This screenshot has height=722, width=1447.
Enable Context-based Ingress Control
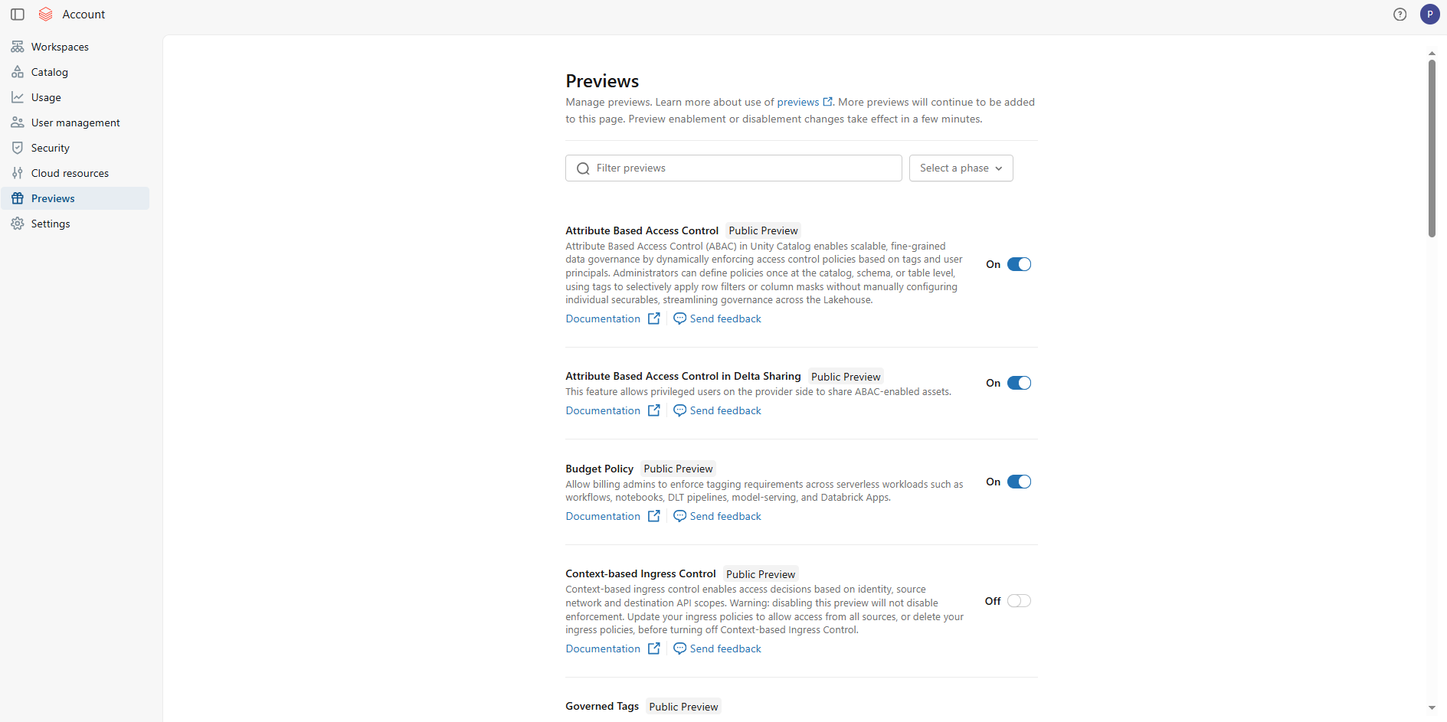tap(1019, 600)
